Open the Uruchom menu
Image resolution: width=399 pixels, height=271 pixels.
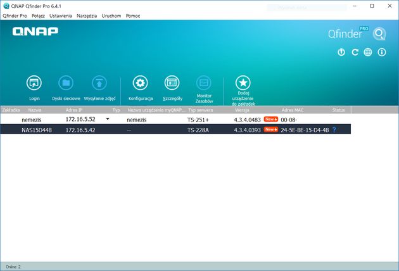tap(111, 16)
